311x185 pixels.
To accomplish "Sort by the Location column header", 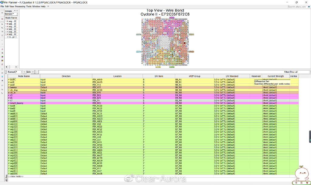I will point(118,76).
